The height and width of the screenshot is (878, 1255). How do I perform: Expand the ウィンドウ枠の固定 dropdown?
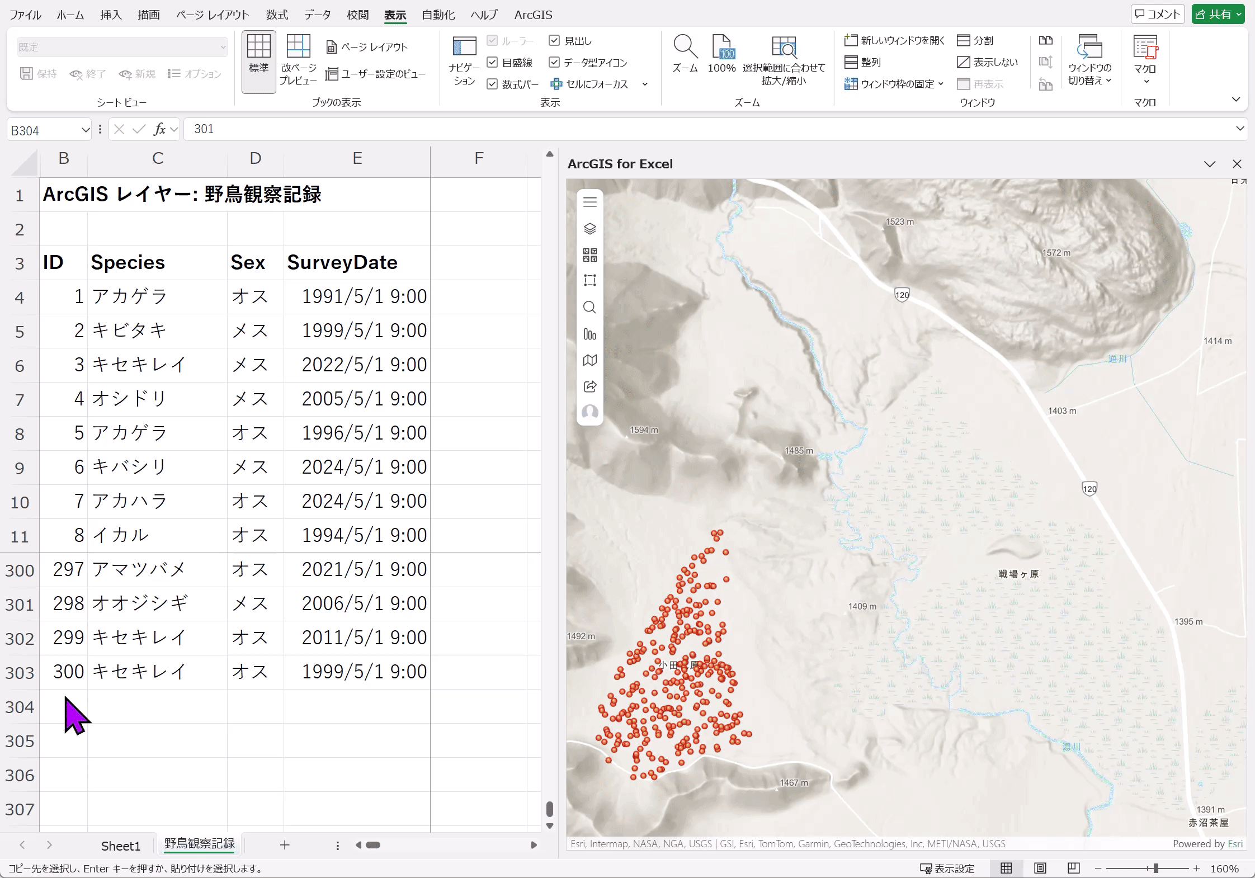(x=941, y=84)
